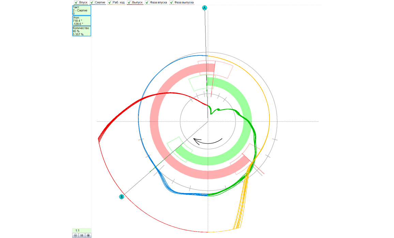This screenshot has width=394, height=238.
Task: Select the cyan marker B
Action: pyautogui.click(x=121, y=197)
